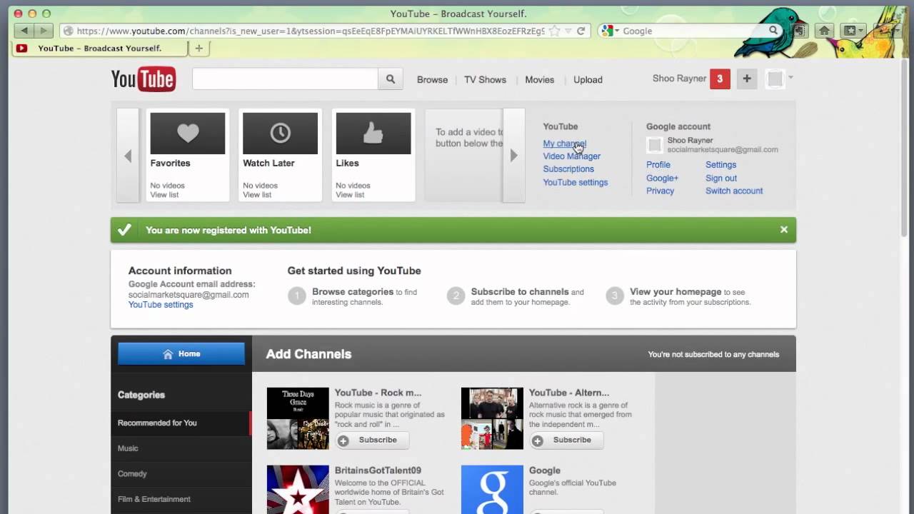Screen dimensions: 914x514
Task: Click YouTube settings under Account information
Action: [161, 305]
